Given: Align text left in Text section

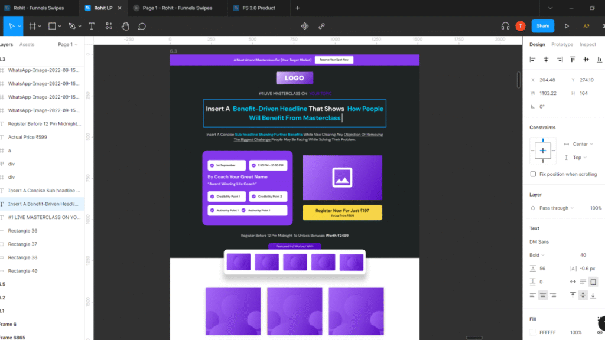Looking at the screenshot, I should (x=532, y=295).
